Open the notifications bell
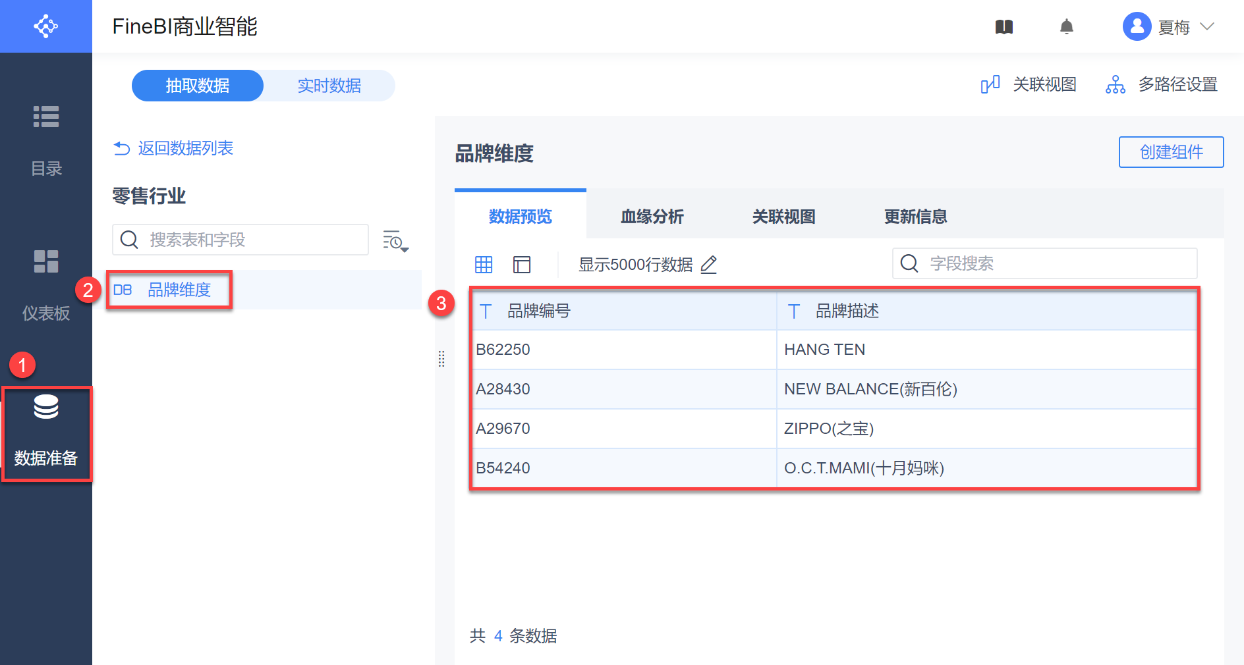Screen dimensions: 1244x665 pyautogui.click(x=1066, y=27)
